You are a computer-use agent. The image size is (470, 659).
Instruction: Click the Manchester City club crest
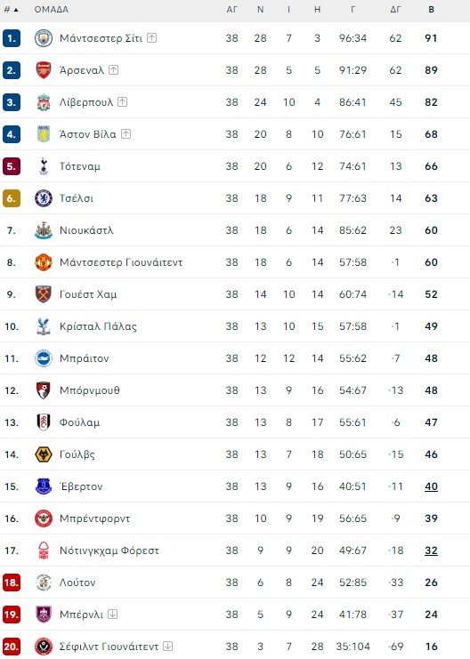[44, 38]
